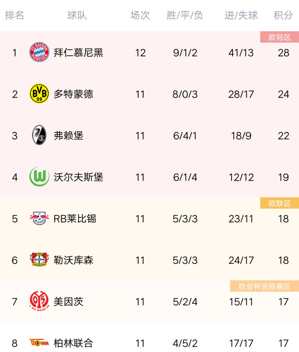The height and width of the screenshot is (352, 299).
Task: Click the Mainz 05 red logo
Action: 39,301
